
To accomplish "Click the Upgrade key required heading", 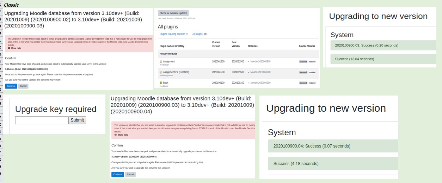I will pos(56,109).
